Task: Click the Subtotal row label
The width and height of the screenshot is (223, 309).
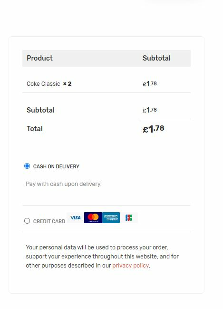Action: pyautogui.click(x=41, y=110)
